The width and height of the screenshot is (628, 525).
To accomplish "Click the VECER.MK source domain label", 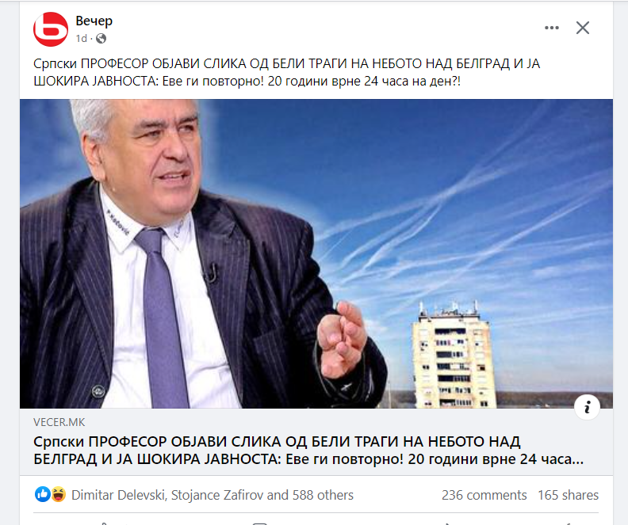I will point(59,422).
